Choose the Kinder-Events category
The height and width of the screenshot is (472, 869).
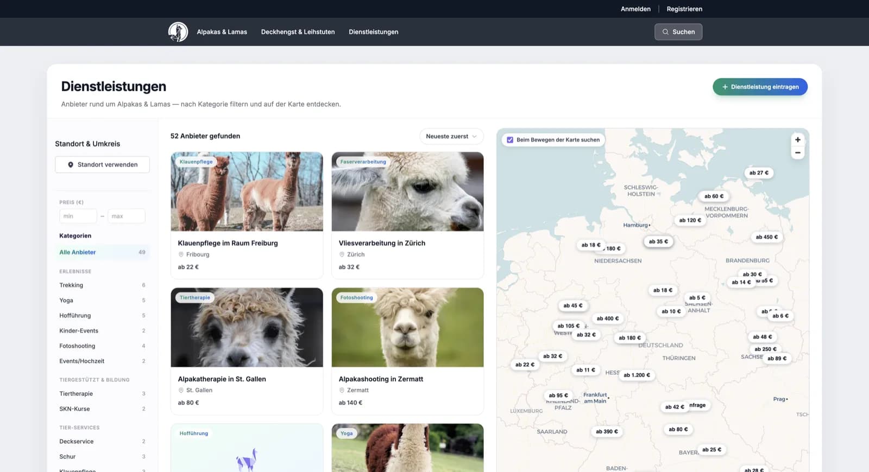(102, 331)
